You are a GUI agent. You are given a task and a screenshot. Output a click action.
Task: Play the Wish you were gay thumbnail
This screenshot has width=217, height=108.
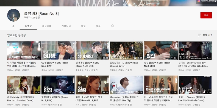tap(195, 51)
